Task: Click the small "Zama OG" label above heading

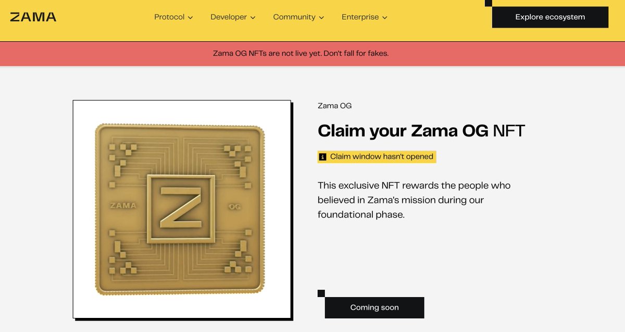Action: coord(334,106)
